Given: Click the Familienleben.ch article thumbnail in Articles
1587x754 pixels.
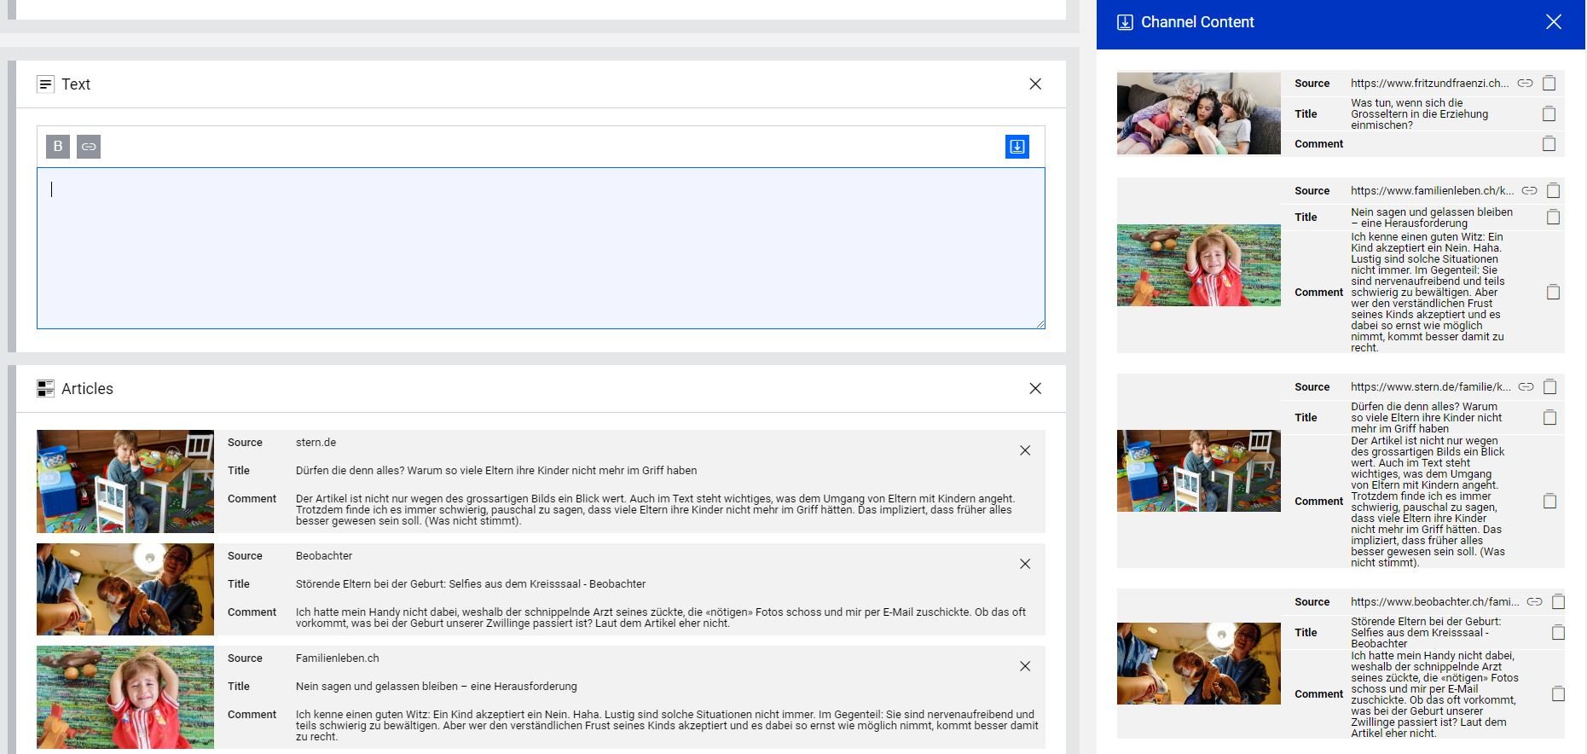Looking at the screenshot, I should (x=125, y=697).
